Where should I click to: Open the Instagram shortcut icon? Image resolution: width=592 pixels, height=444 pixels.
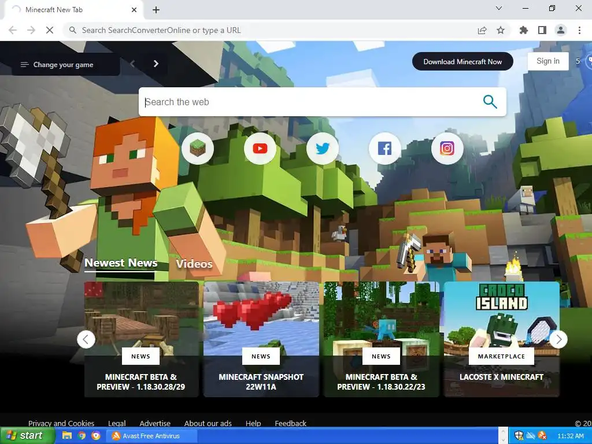[447, 149]
